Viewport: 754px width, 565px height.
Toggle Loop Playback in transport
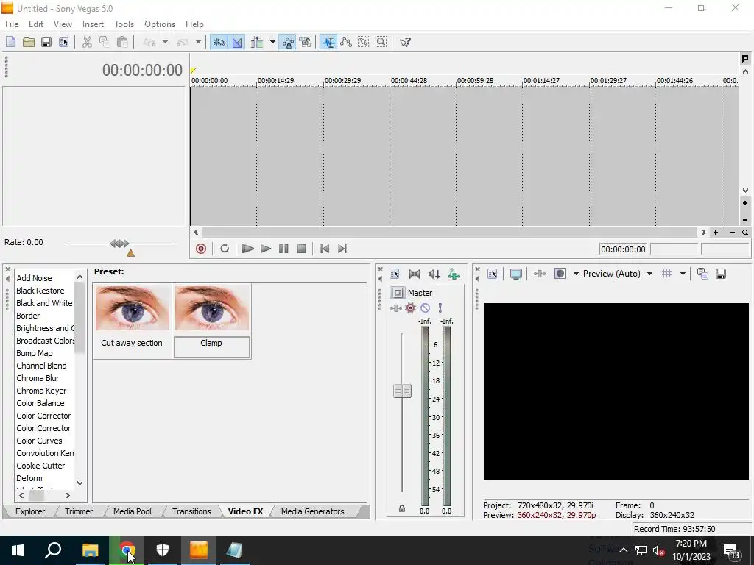pyautogui.click(x=225, y=249)
